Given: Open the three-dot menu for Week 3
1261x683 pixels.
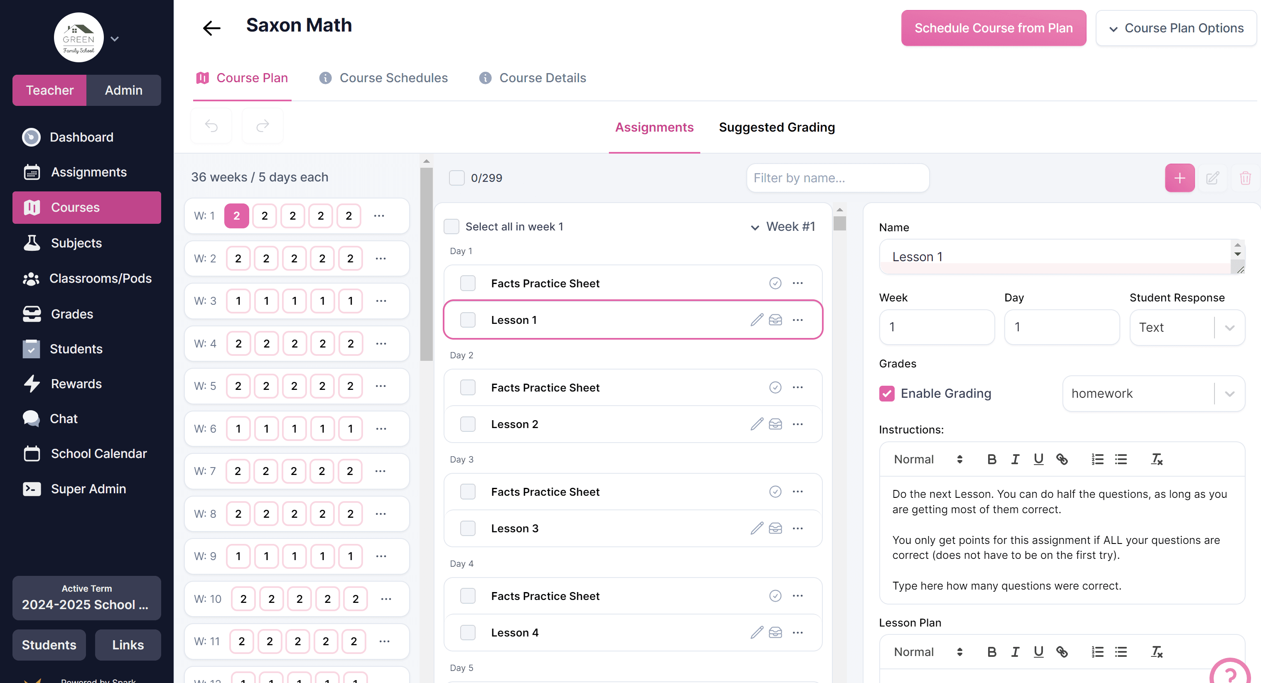Looking at the screenshot, I should [x=381, y=301].
